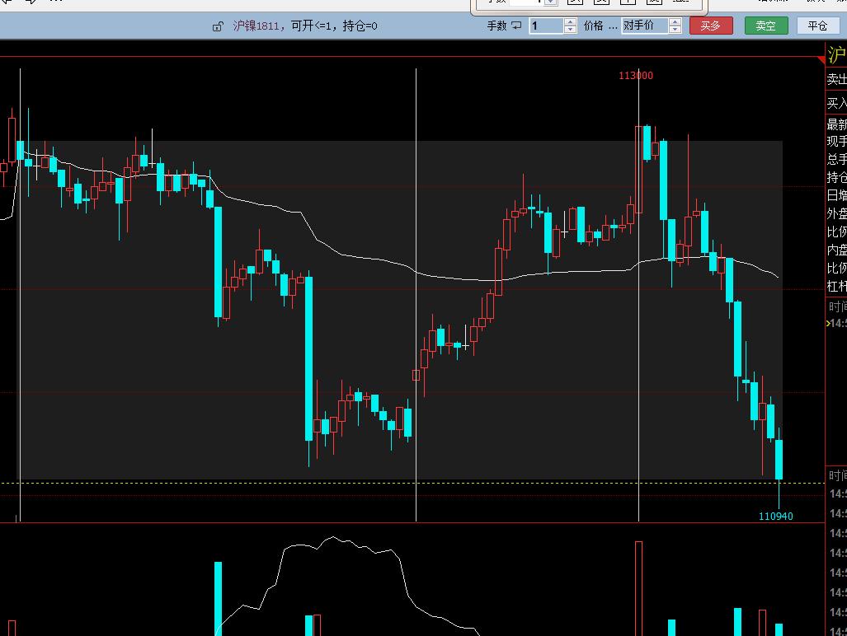Decrease lot quantity with down stepper arrow
This screenshot has height=636, width=847.
tap(571, 29)
